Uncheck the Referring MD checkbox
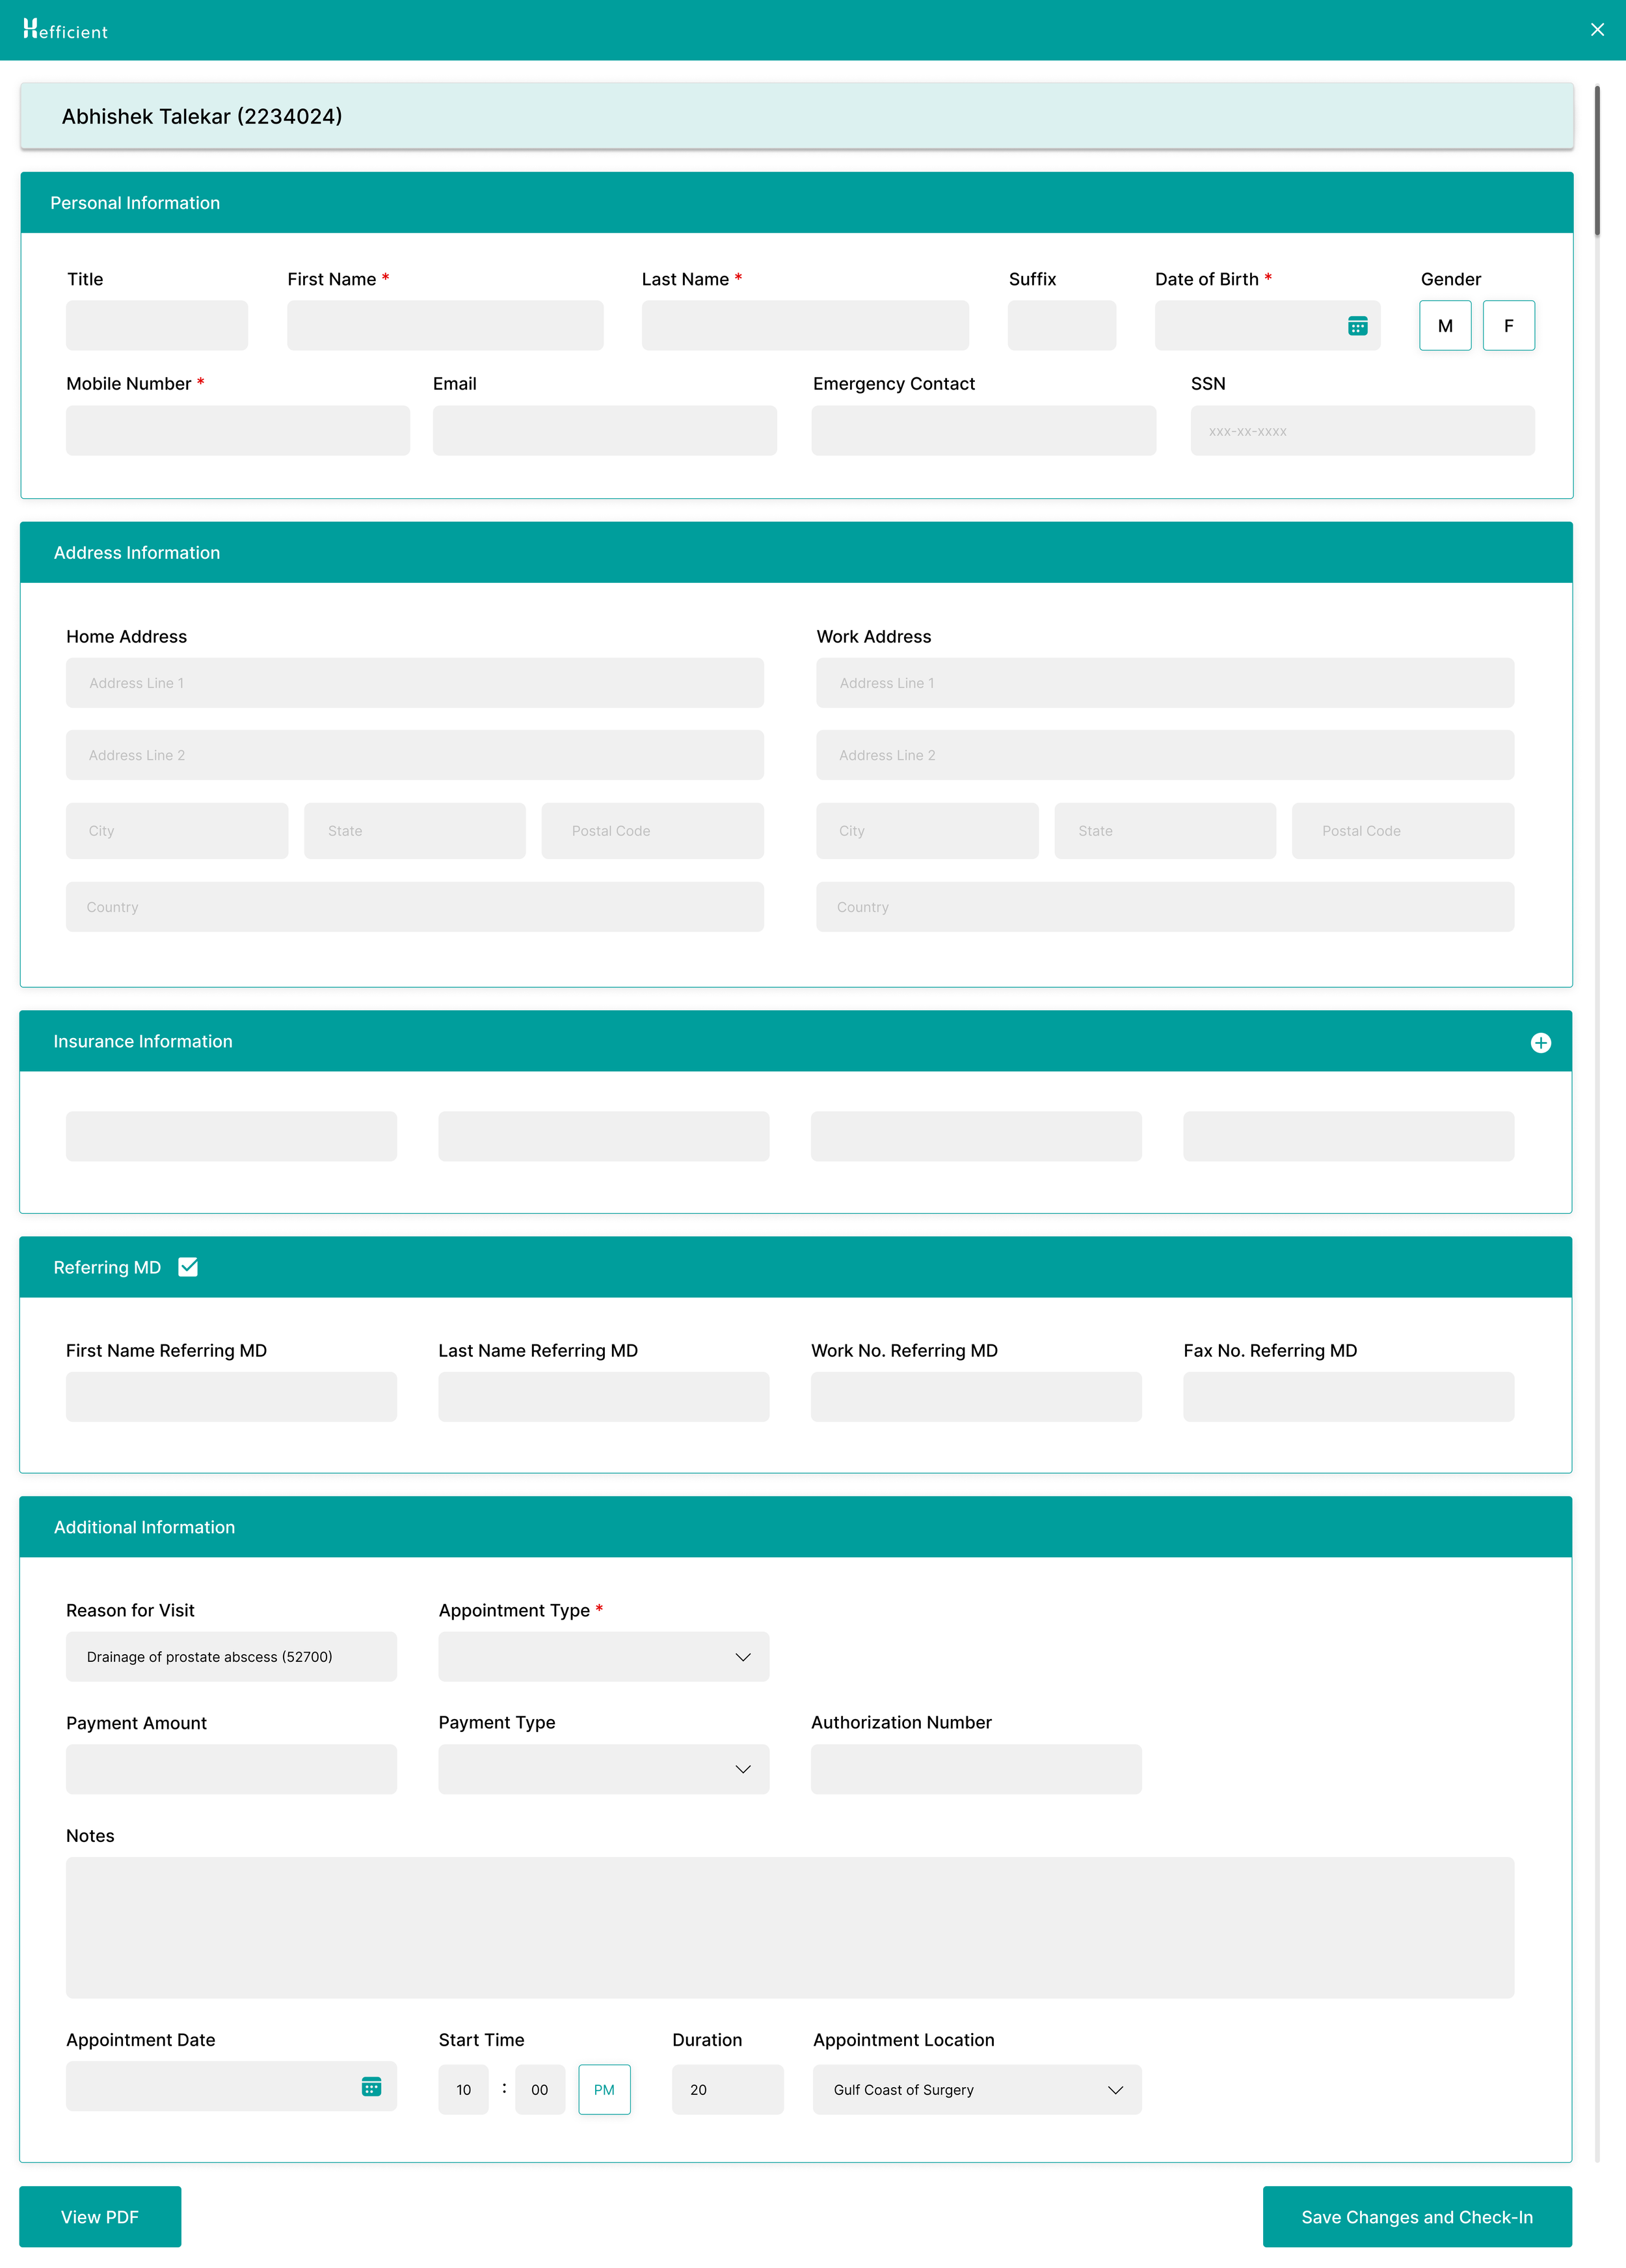This screenshot has height=2268, width=1626. (188, 1267)
